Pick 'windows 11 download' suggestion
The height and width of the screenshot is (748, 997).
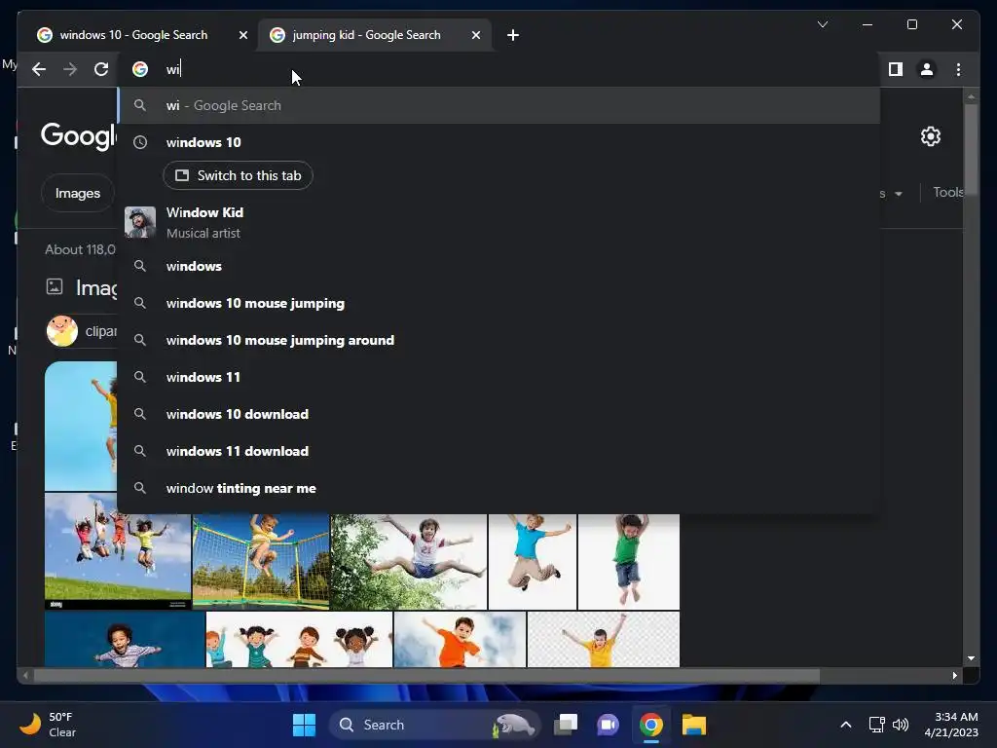pos(499,451)
